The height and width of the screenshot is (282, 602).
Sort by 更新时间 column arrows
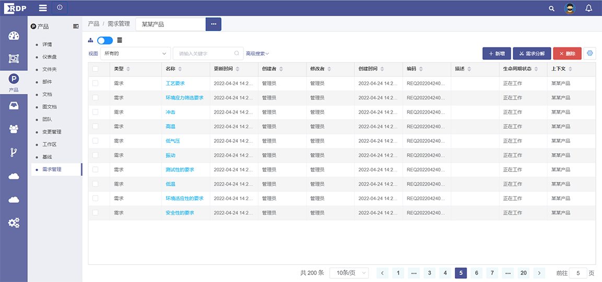point(238,69)
